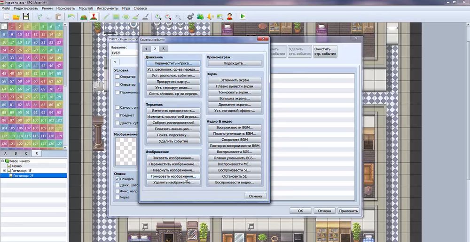The height and width of the screenshot is (242, 470).
Task: Click the Тонировать изображение command button
Action: 173,176
